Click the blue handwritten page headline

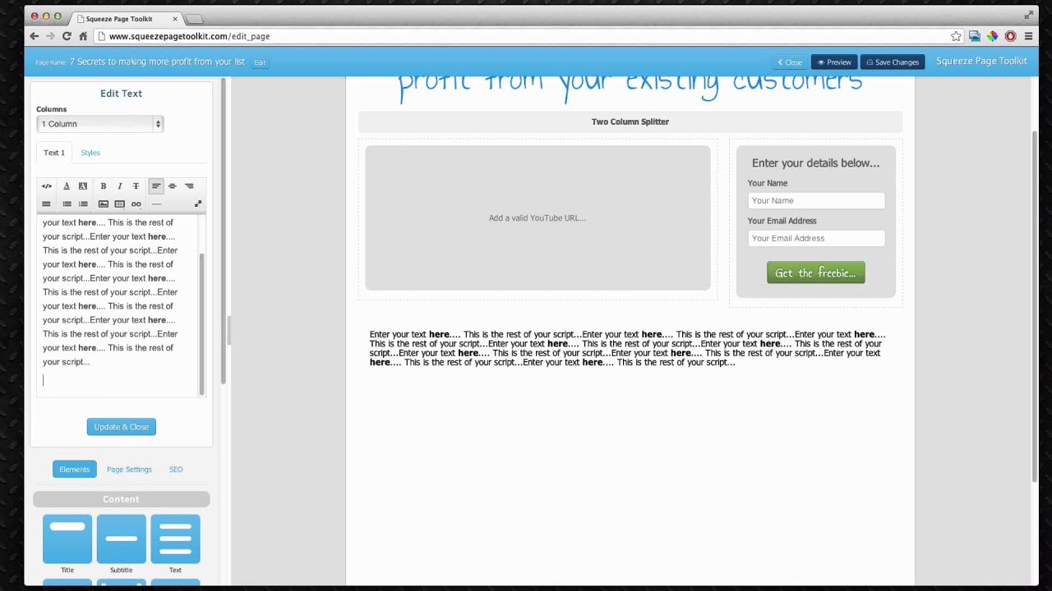coord(630,85)
